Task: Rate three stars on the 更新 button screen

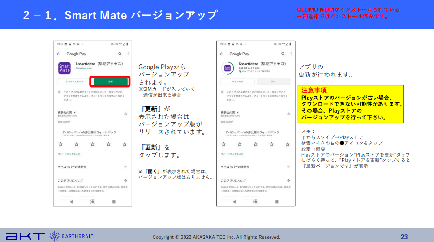Action: (93, 144)
